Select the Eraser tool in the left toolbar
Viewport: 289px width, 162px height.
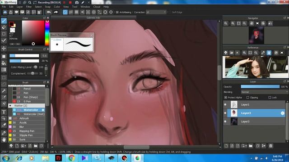tap(4, 27)
